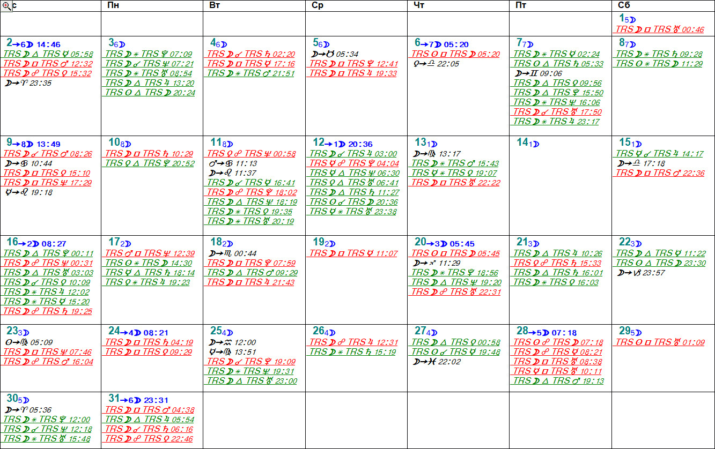715x449 pixels.
Task: Click the moon icon next to day 14
Action: pyautogui.click(x=536, y=144)
